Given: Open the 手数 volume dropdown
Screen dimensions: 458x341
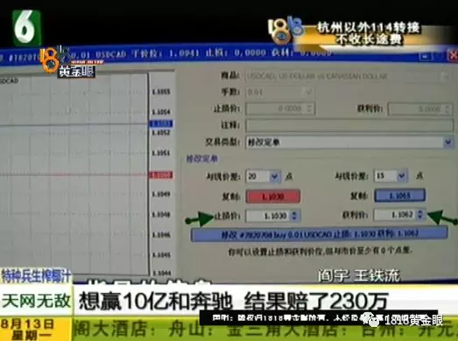Looking at the screenshot, I should tap(279, 92).
